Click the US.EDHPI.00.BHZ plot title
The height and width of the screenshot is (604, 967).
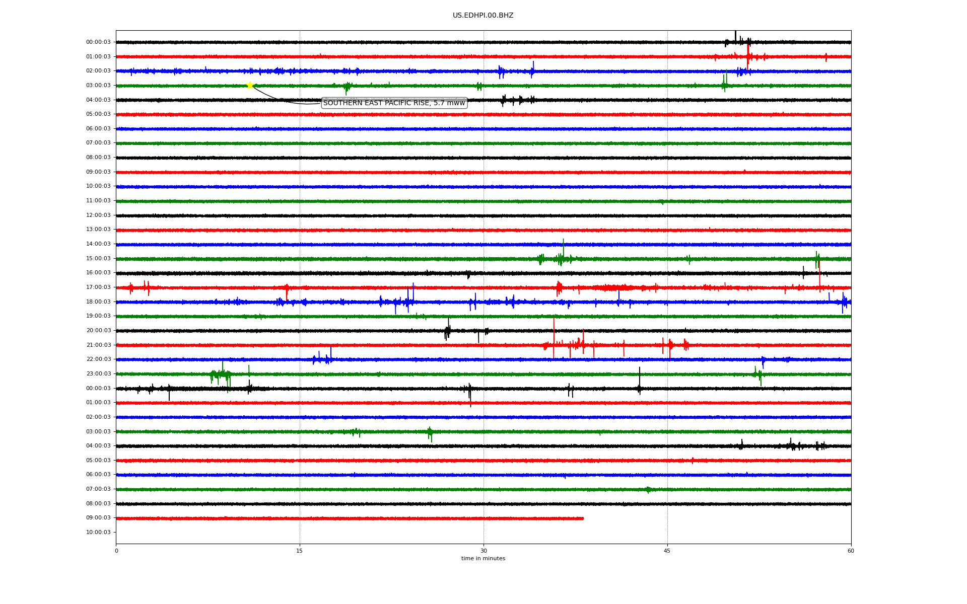(x=483, y=16)
